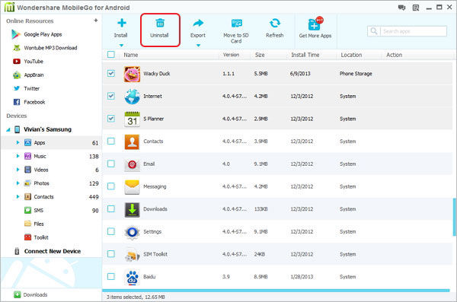
Task: Click the Move to SD Card icon
Action: [x=236, y=23]
